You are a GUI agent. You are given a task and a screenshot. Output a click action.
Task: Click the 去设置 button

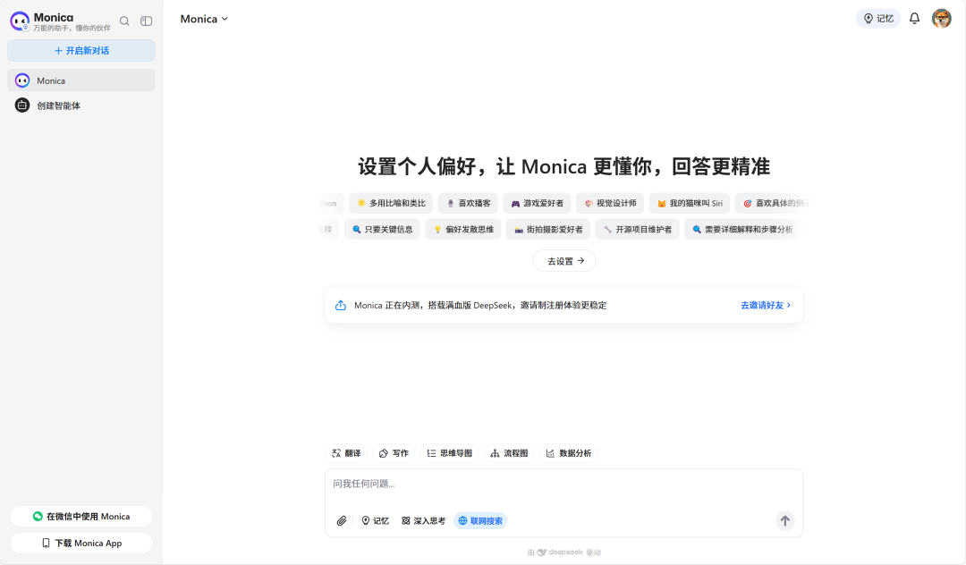click(563, 261)
